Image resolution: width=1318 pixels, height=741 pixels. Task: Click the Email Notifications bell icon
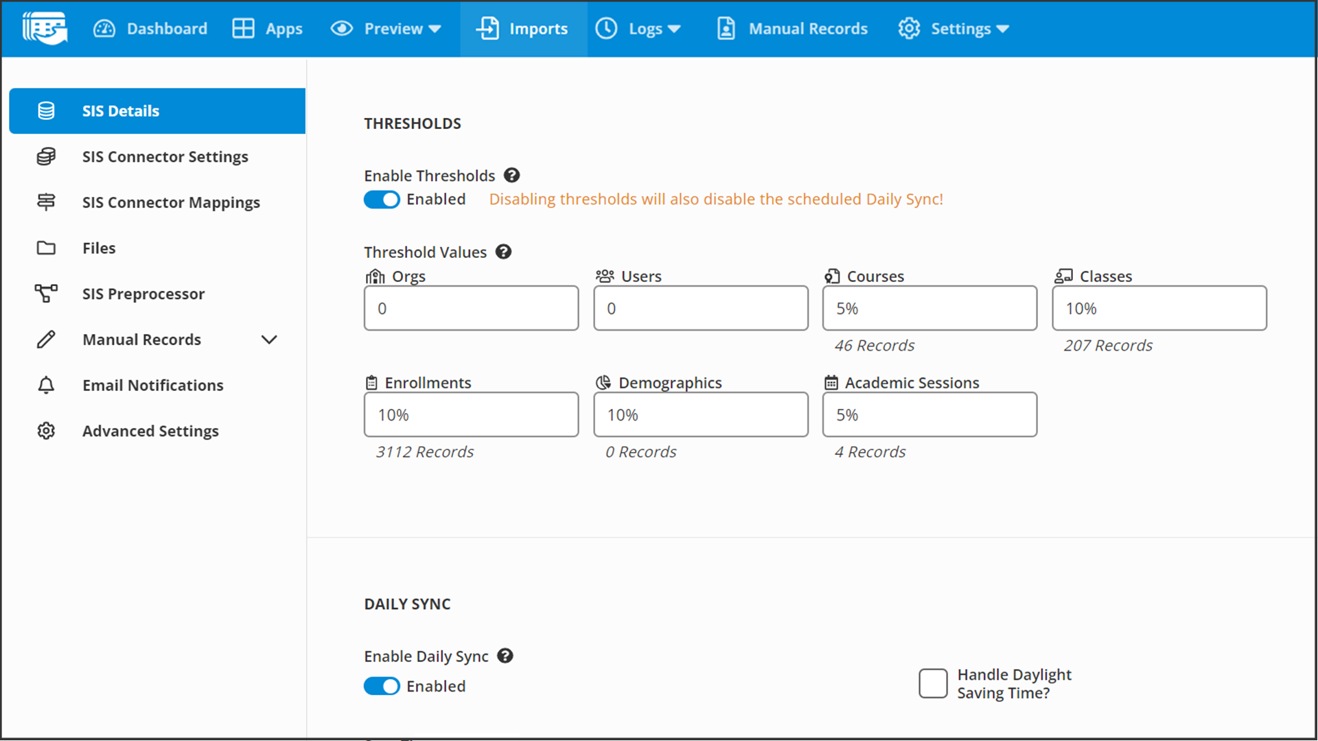tap(46, 386)
